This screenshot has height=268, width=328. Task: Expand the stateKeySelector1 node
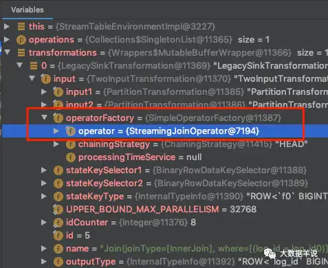click(x=44, y=170)
